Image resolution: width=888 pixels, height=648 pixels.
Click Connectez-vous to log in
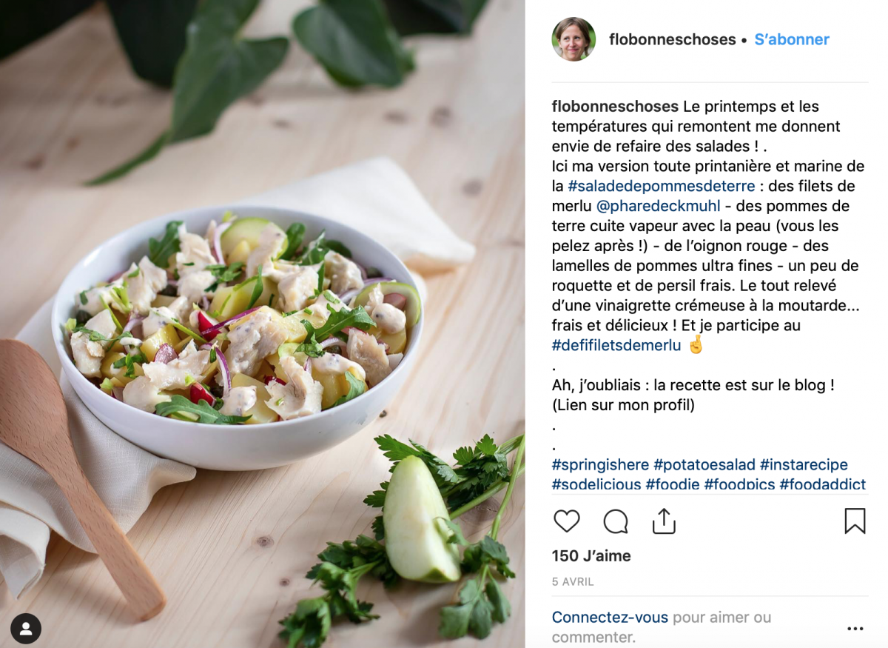click(x=610, y=618)
